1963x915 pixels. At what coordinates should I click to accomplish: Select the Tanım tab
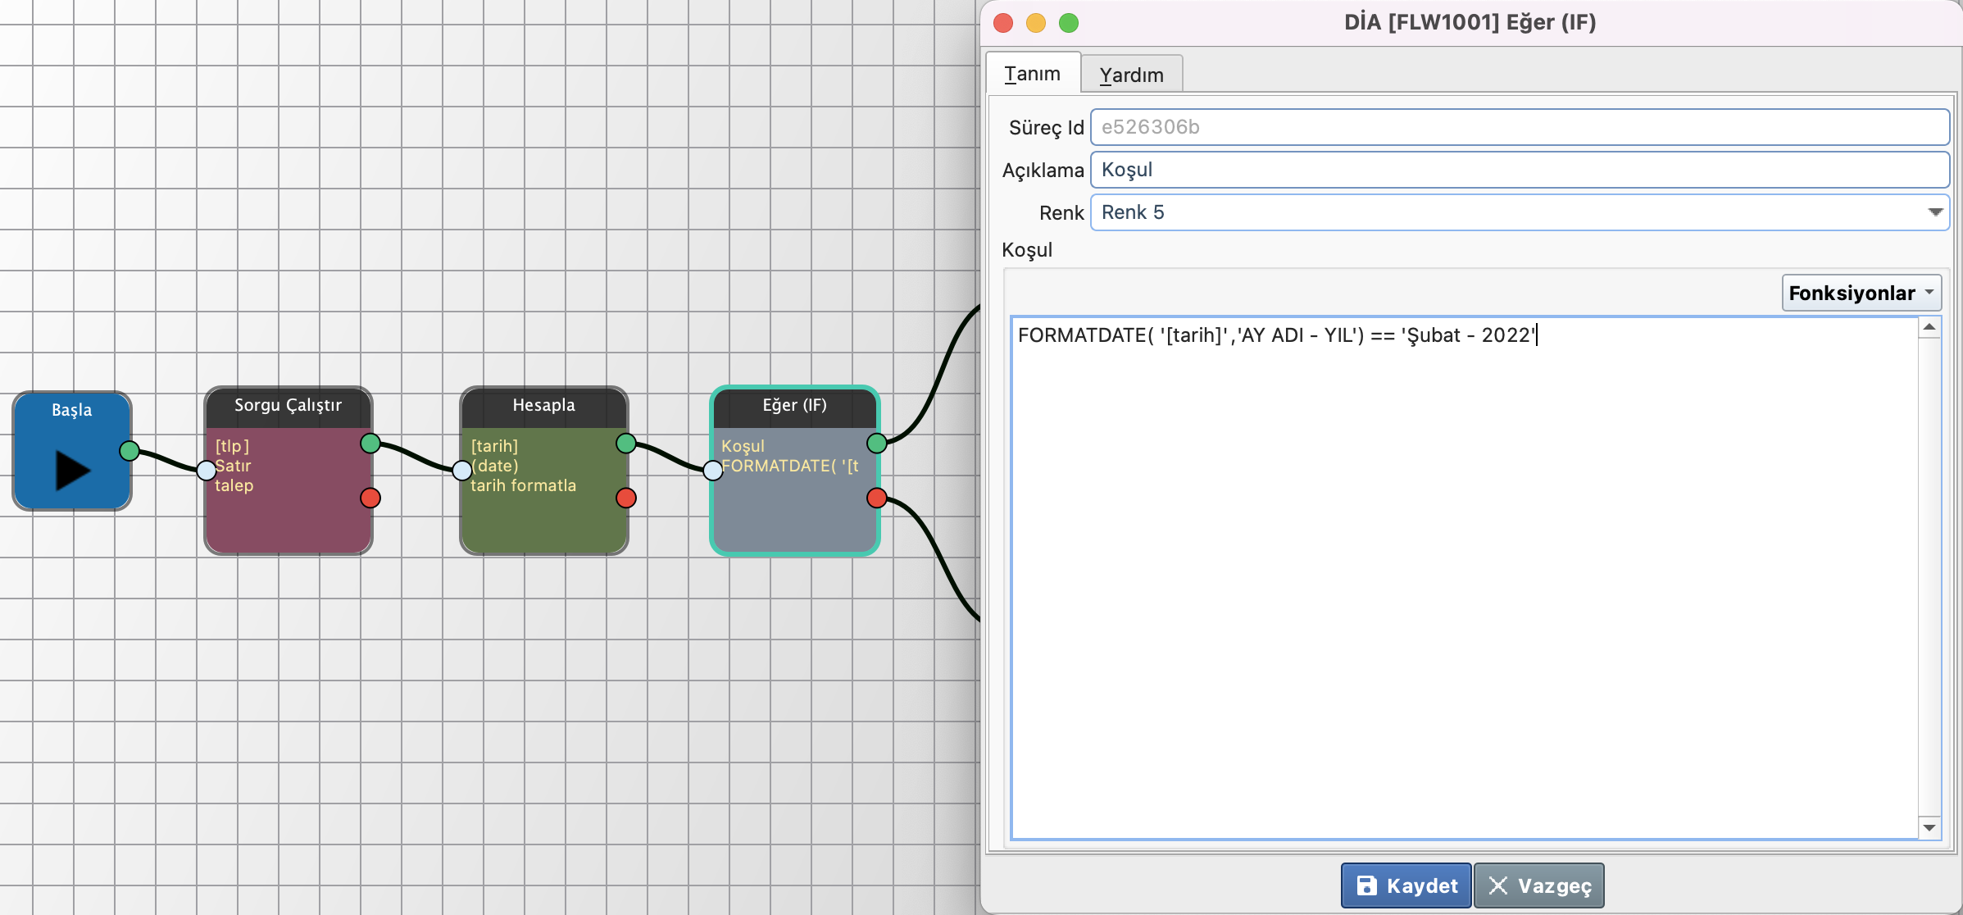(x=1032, y=74)
